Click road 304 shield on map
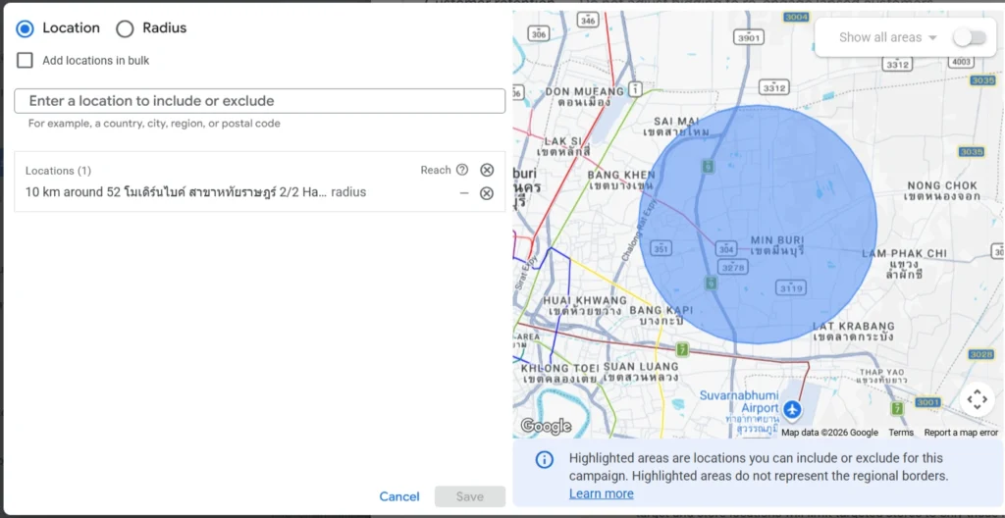 coord(726,249)
